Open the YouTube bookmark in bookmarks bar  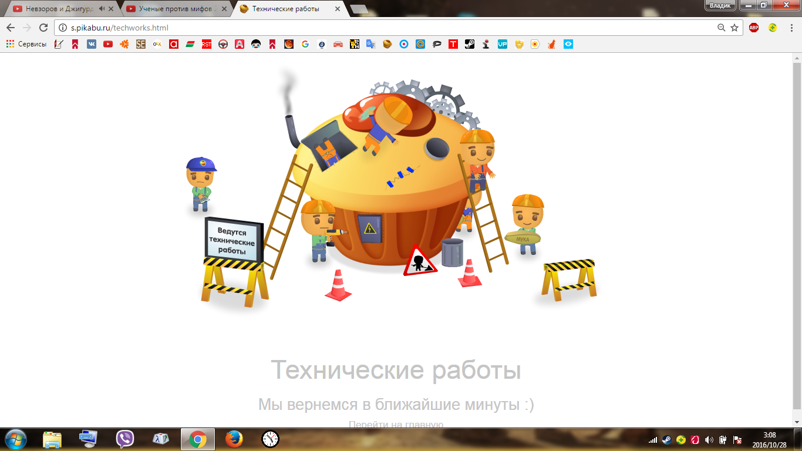coord(108,44)
